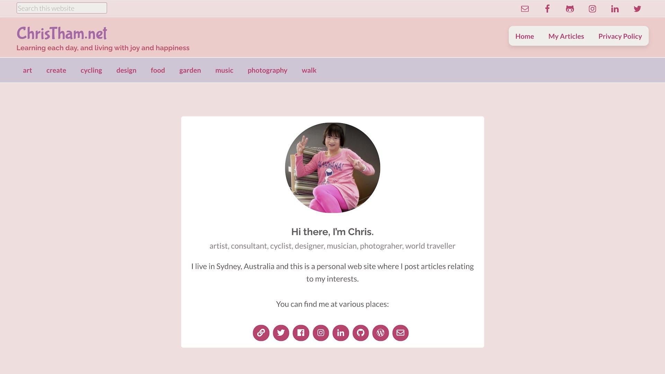Open the cycling category
This screenshot has height=374, width=665.
coord(91,70)
